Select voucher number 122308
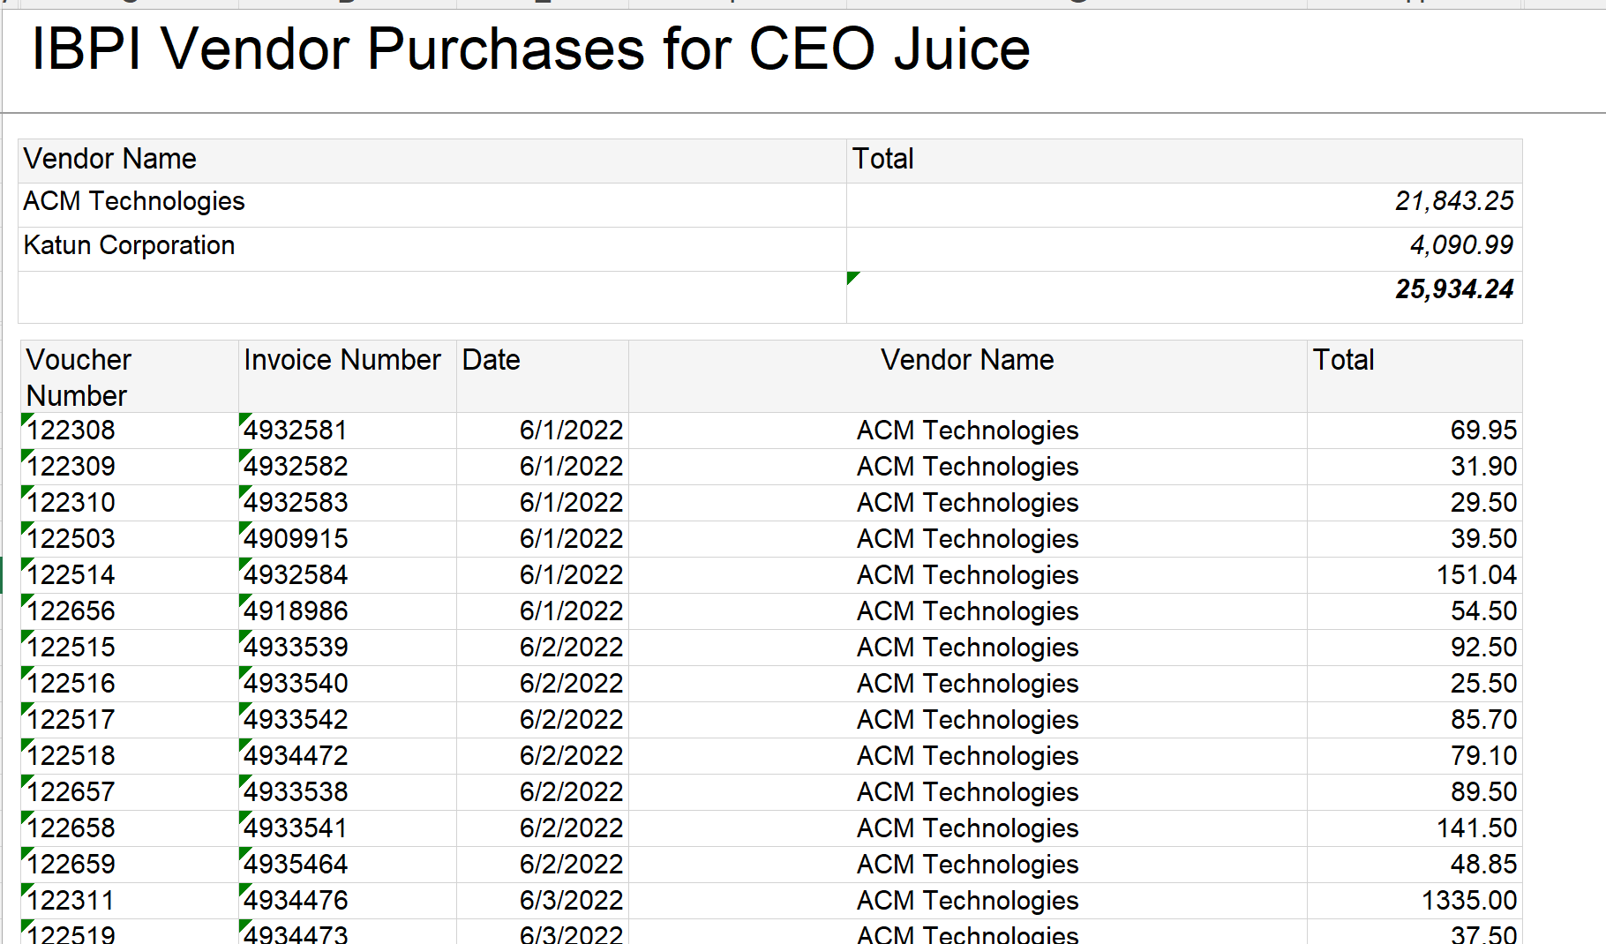This screenshot has width=1606, height=944. [71, 431]
